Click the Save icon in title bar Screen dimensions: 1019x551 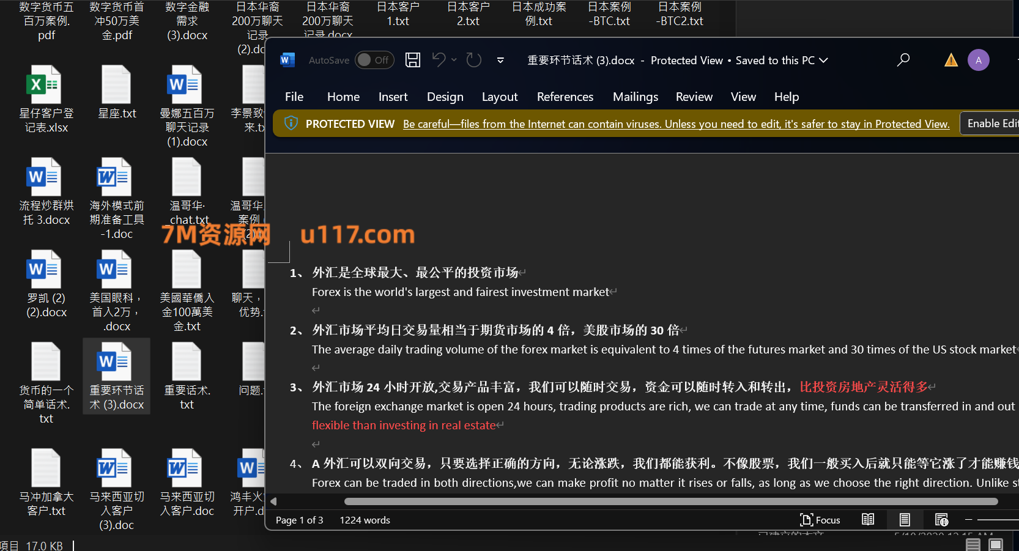(413, 60)
